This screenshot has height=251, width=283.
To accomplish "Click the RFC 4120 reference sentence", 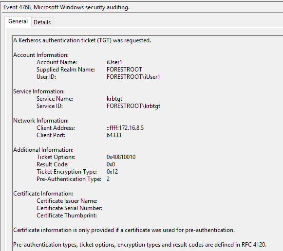I will click(140, 245).
